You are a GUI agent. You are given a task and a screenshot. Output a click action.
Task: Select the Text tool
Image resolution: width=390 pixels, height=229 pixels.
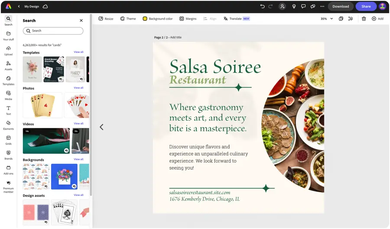(x=9, y=111)
